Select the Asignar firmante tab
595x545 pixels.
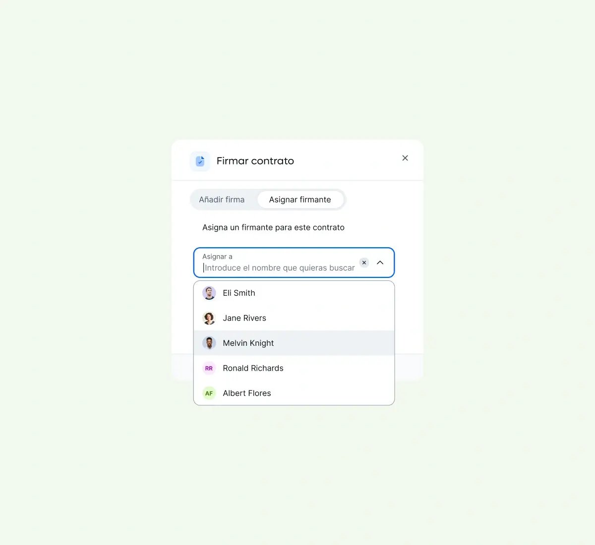pyautogui.click(x=300, y=200)
